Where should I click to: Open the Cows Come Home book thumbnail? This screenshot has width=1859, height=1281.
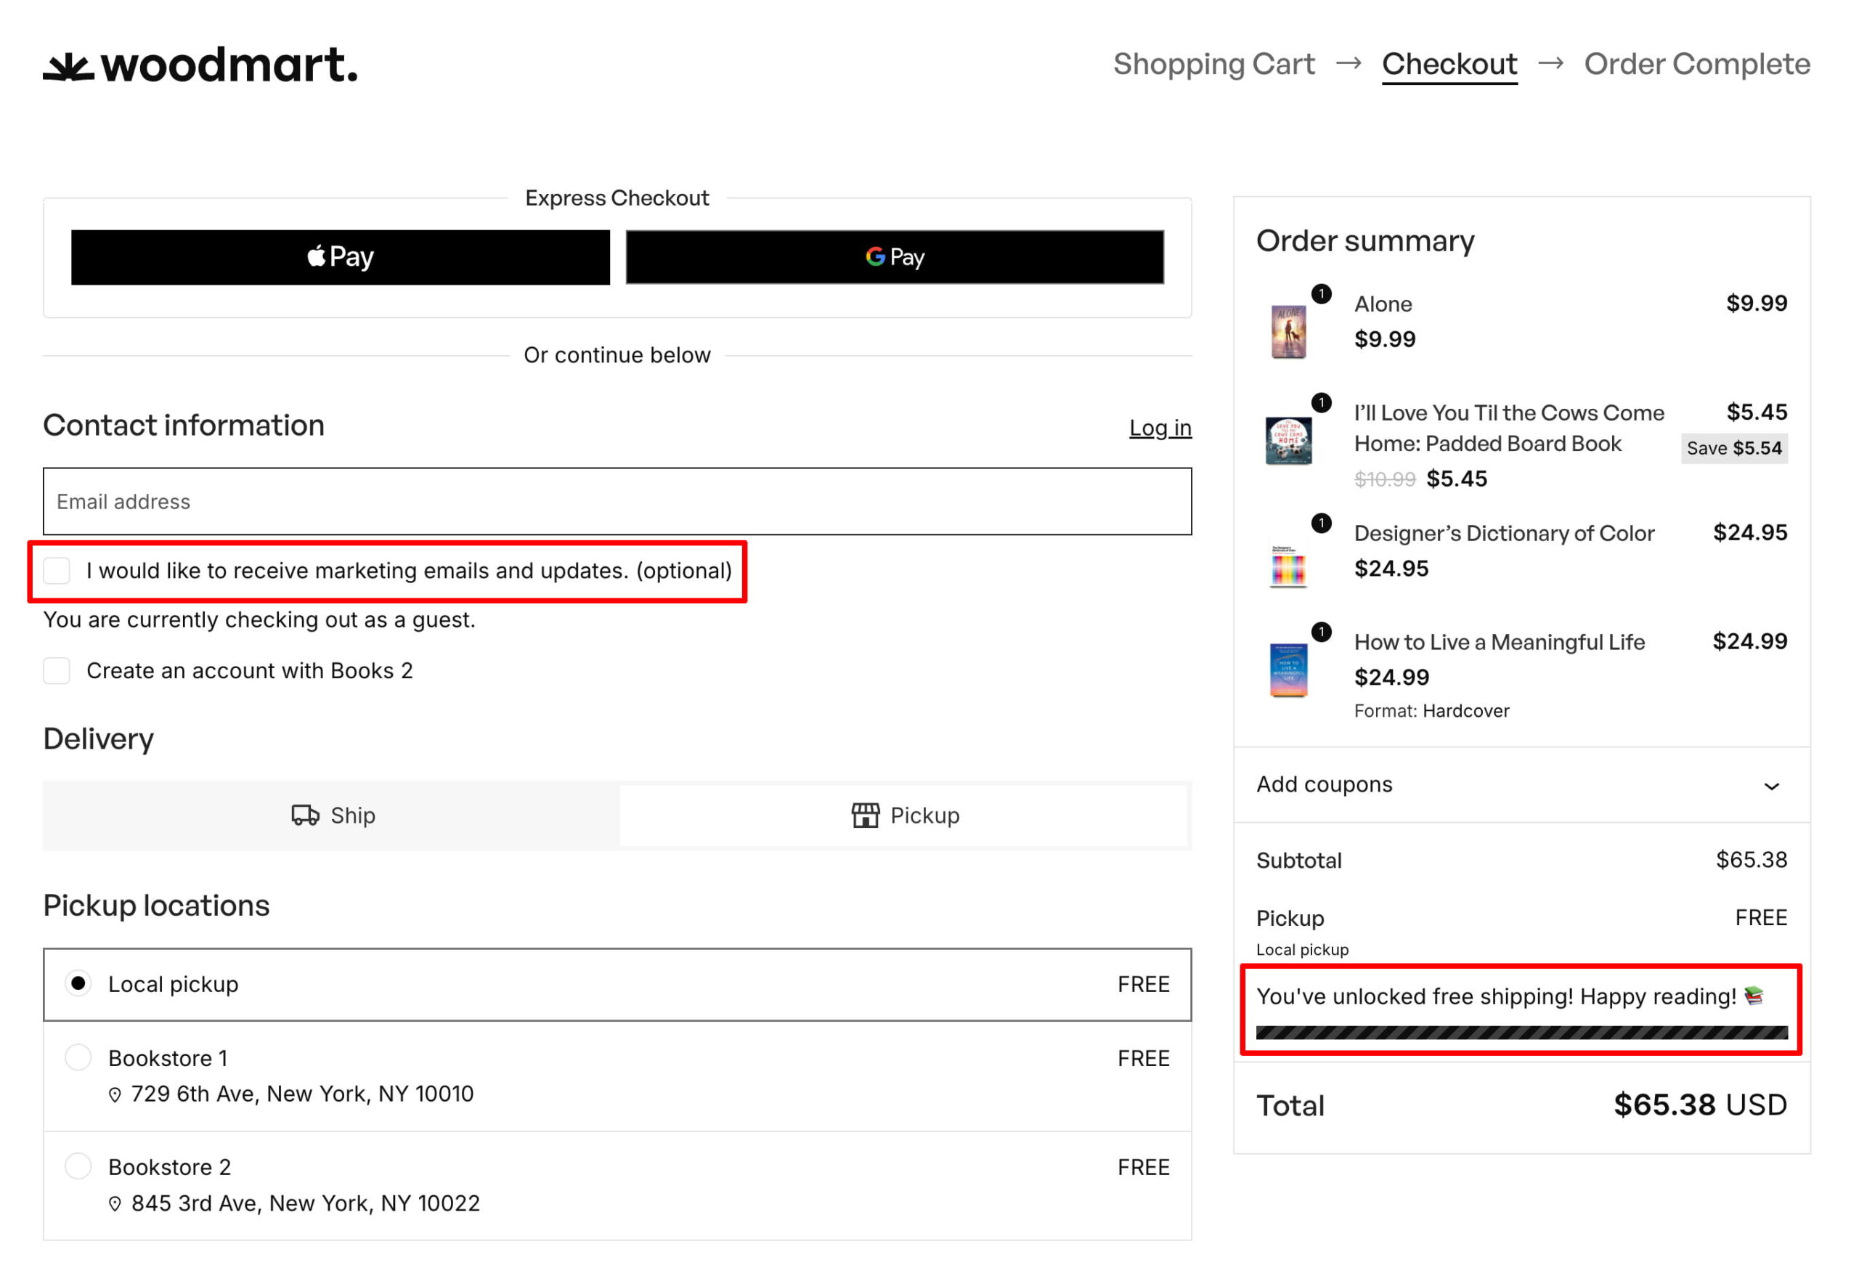point(1288,441)
